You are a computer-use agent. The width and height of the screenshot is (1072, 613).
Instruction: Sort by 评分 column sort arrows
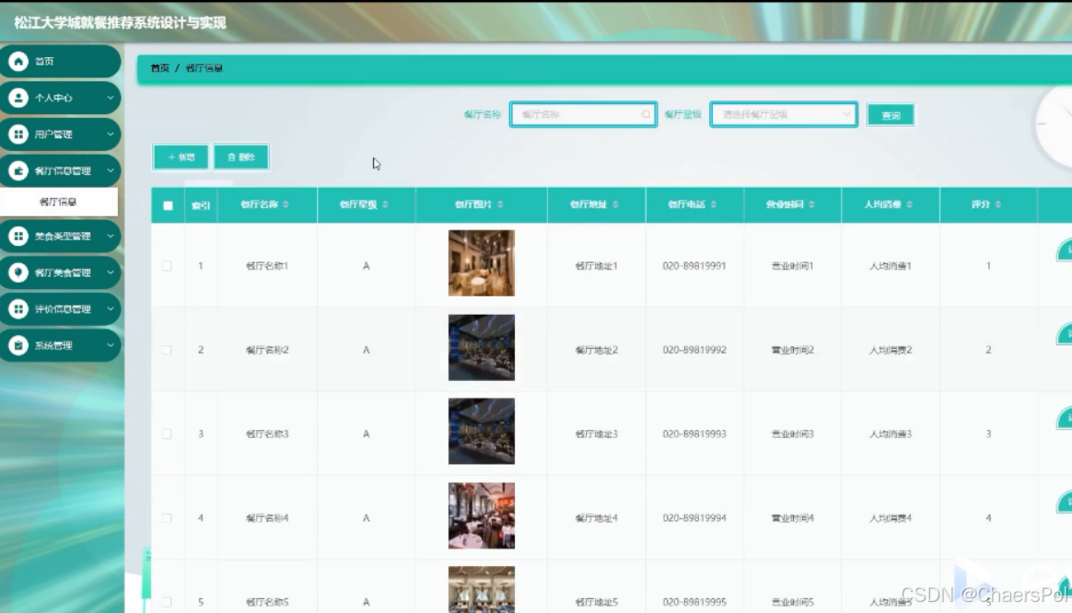coord(998,204)
